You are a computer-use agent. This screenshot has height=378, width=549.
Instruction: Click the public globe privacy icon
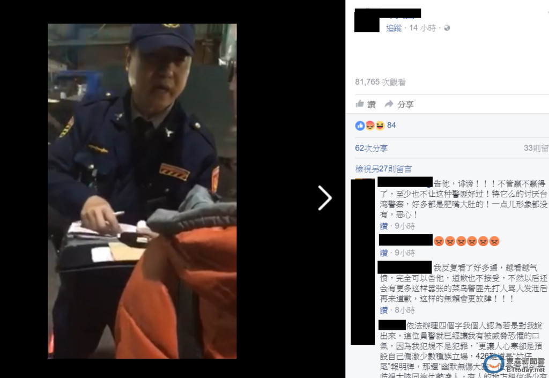coord(447,28)
